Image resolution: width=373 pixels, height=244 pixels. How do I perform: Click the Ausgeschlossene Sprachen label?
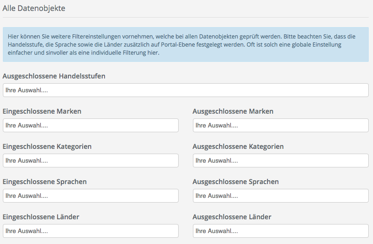(x=236, y=182)
